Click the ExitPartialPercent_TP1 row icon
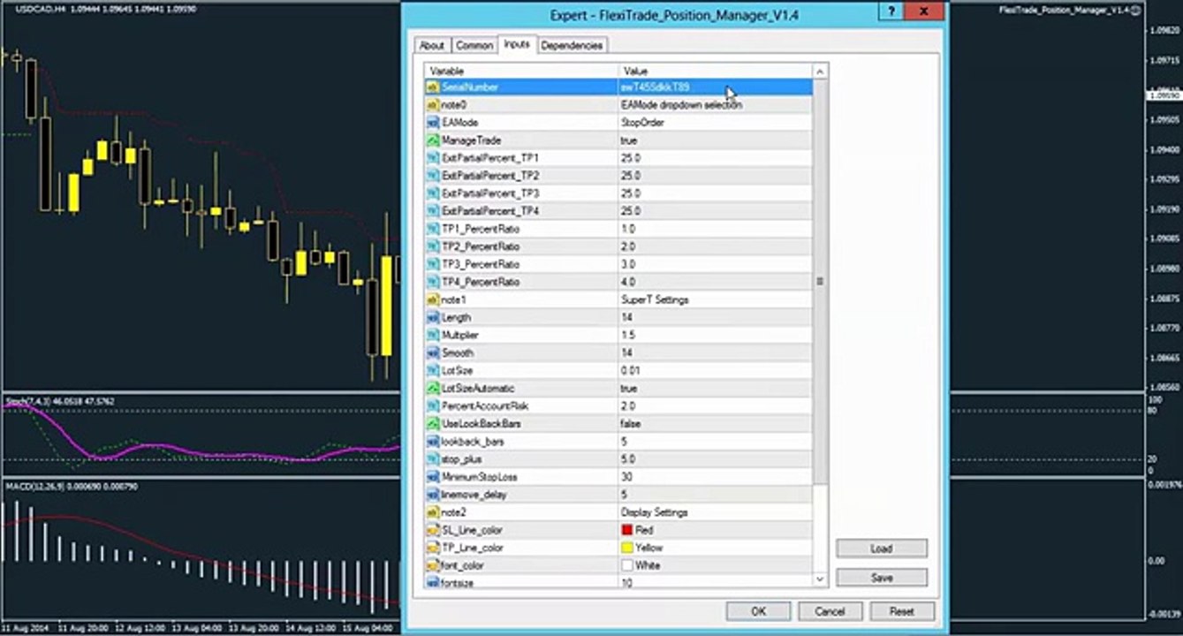 pyautogui.click(x=433, y=158)
